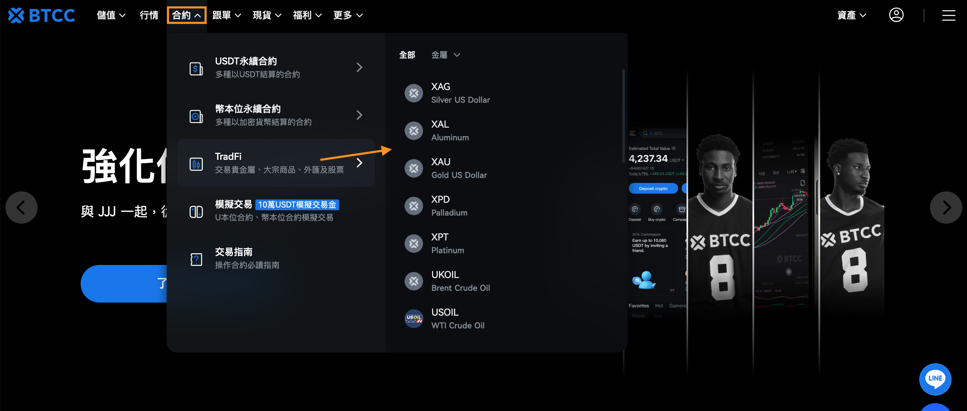Image resolution: width=967 pixels, height=411 pixels.
Task: Click the 交易指南 question mark icon
Action: click(196, 259)
